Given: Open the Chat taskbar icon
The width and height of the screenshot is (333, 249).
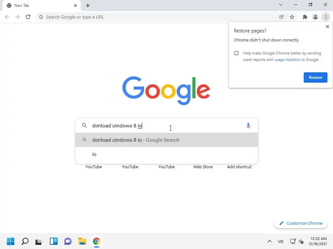Looking at the screenshot, I should coord(68,241).
